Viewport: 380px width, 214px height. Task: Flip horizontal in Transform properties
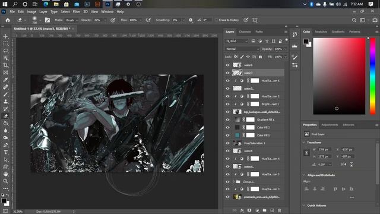pyautogui.click(x=344, y=164)
